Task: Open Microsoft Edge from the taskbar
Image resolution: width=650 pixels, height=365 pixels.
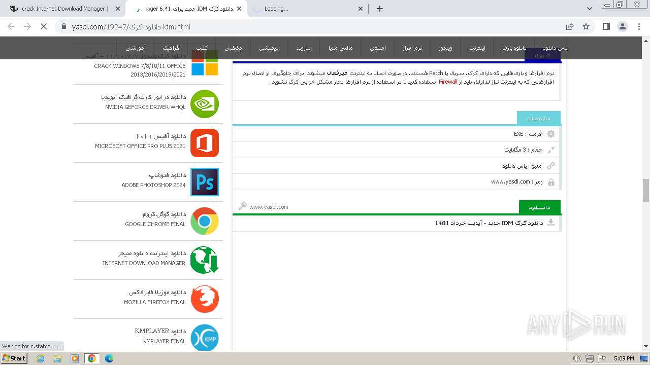Action: (109, 358)
